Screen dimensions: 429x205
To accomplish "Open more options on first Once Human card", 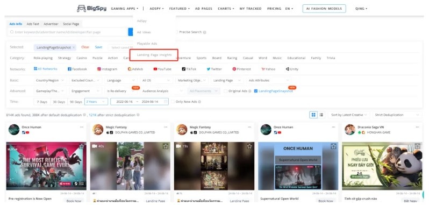I will pyautogui.click(x=82, y=127).
